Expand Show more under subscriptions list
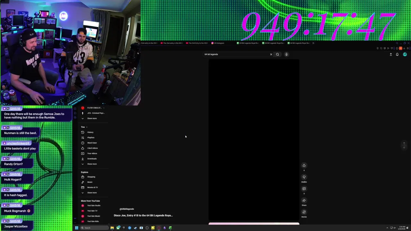Screen dimensions: 411x231 tap(92, 118)
